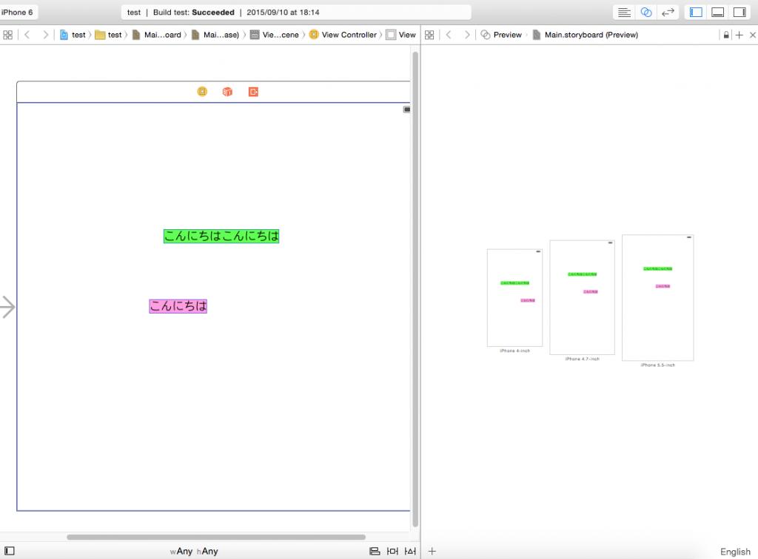Image resolution: width=758 pixels, height=559 pixels.
Task: Toggle the Utilities panel visibility
Action: [739, 13]
